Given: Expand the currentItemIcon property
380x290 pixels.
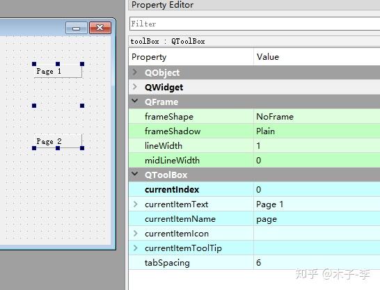Looking at the screenshot, I should [x=136, y=234].
